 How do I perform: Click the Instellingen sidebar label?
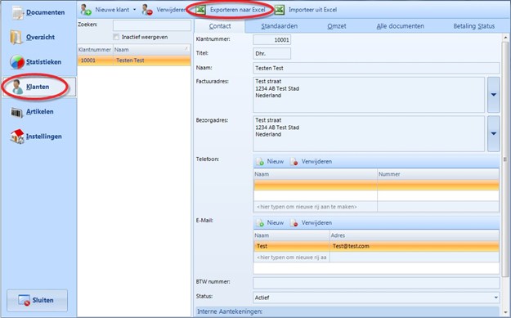43,137
